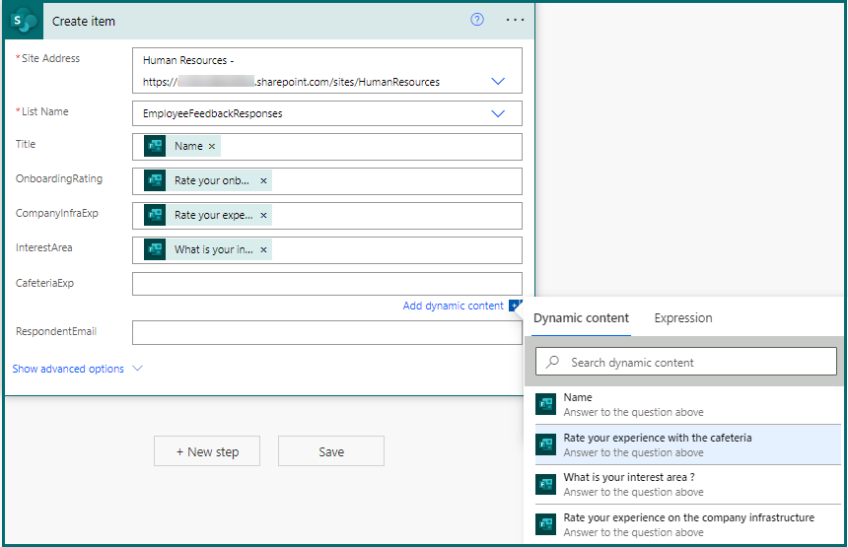Remove the Name token from Title field
Viewport: 848px width, 547px height.
pos(212,147)
